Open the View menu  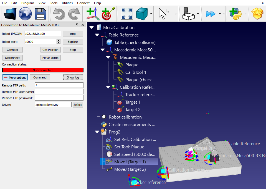pyautogui.click(x=42, y=3)
